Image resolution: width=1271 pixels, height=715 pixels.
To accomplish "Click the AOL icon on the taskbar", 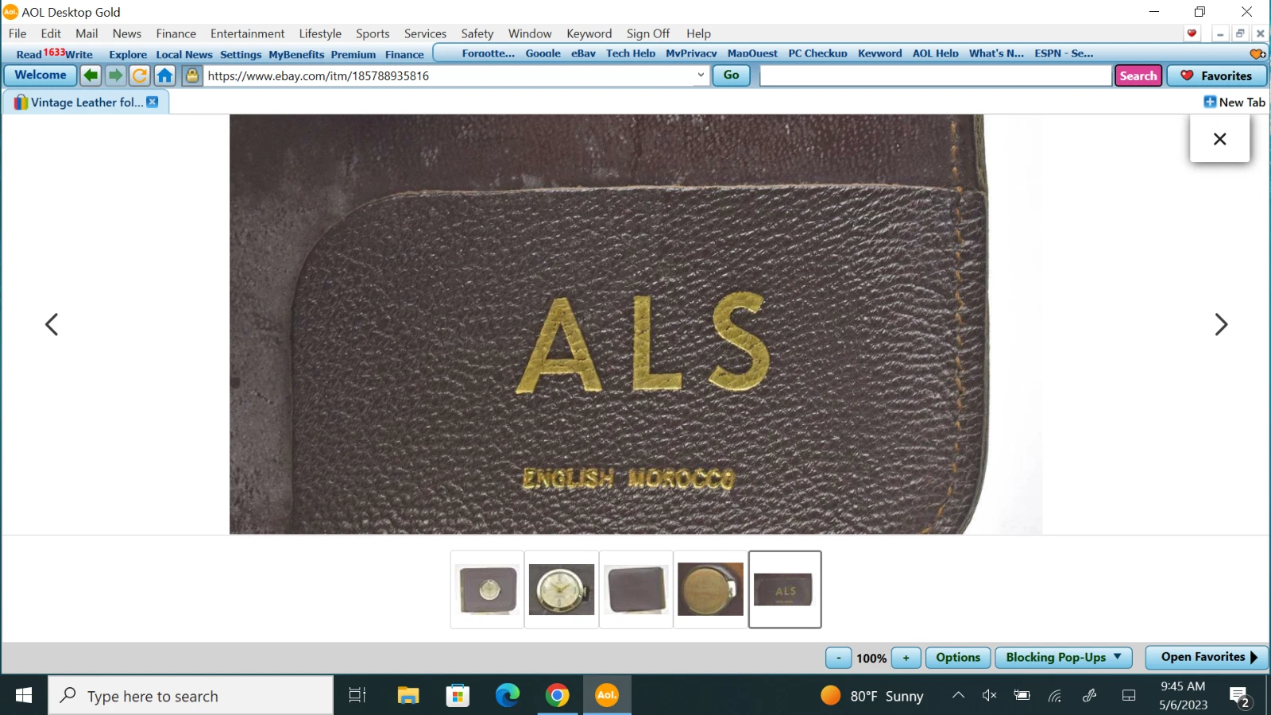I will 607,696.
